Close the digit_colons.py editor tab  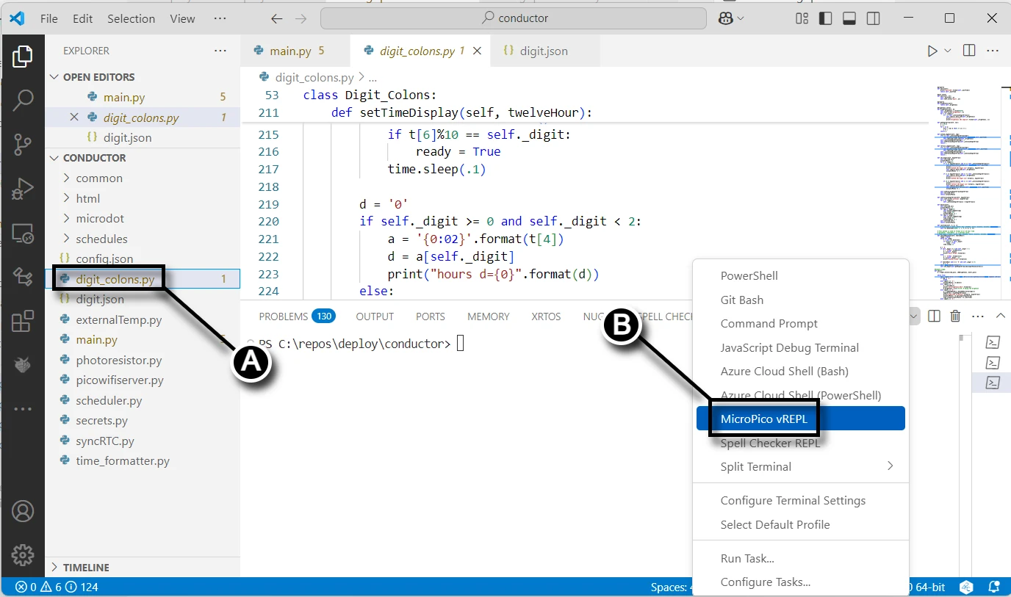478,51
